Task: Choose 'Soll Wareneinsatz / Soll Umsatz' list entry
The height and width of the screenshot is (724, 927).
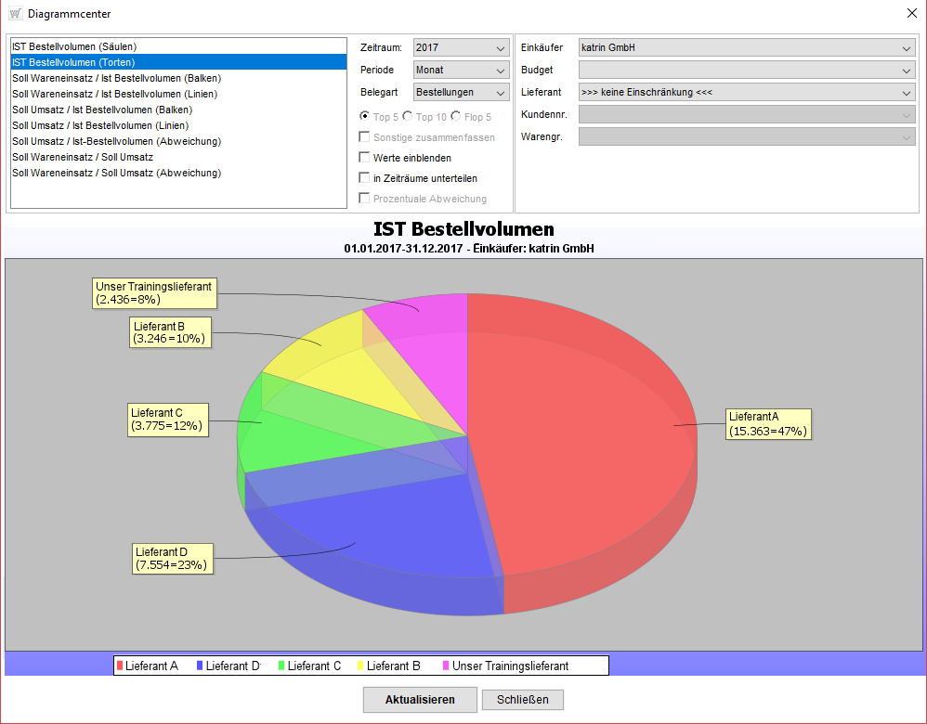Action: pos(83,157)
